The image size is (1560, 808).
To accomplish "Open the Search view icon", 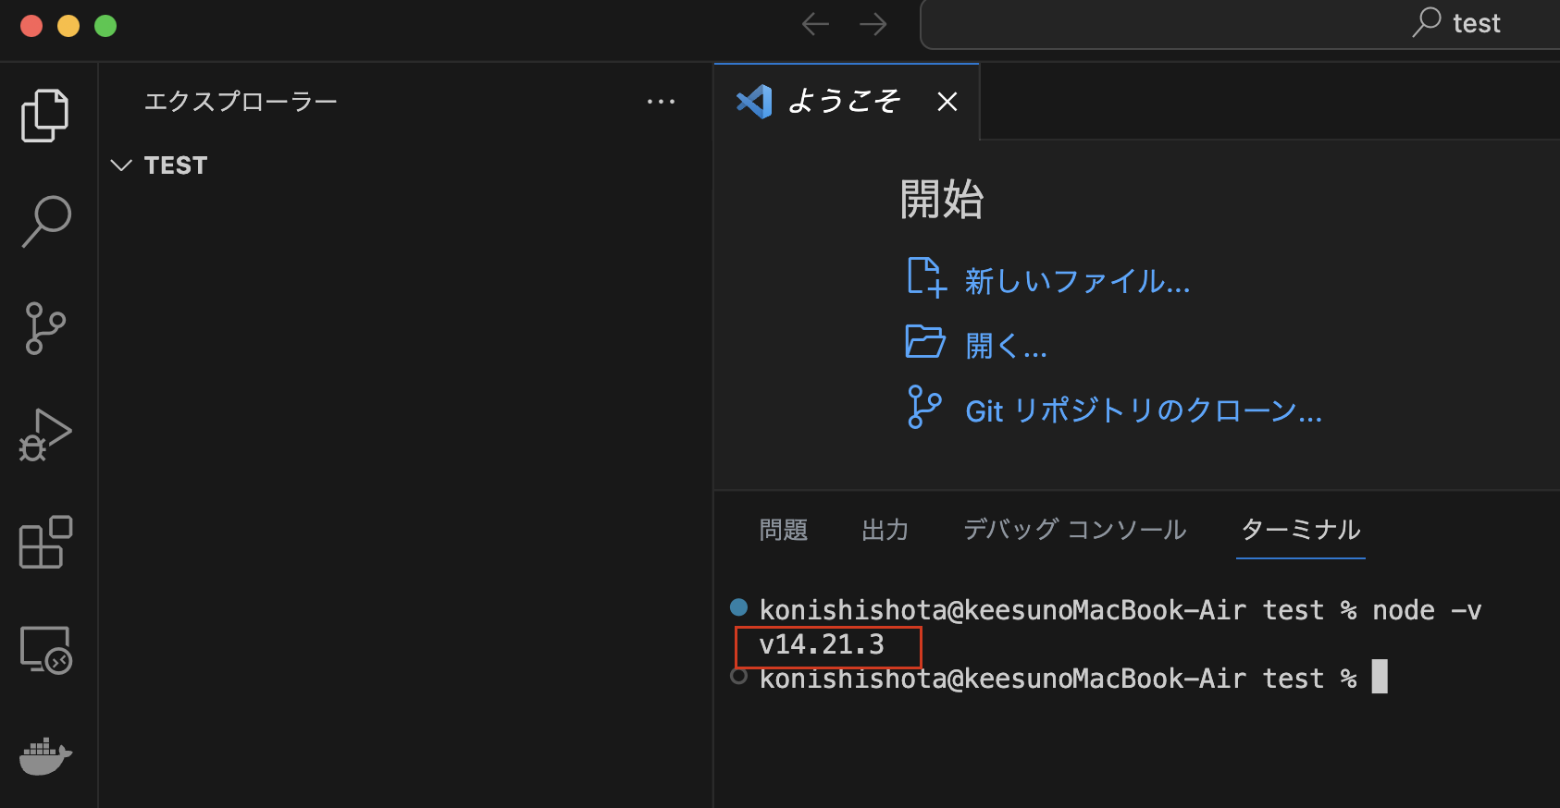I will click(45, 222).
